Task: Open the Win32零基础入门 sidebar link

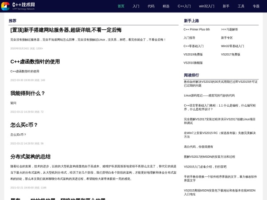Action: (x=232, y=46)
